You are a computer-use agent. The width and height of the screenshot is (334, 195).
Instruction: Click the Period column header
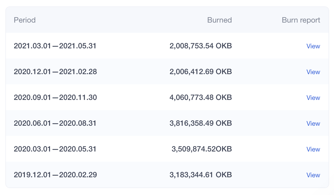(25, 20)
